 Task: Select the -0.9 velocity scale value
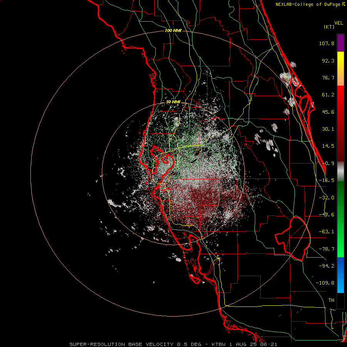[328, 163]
